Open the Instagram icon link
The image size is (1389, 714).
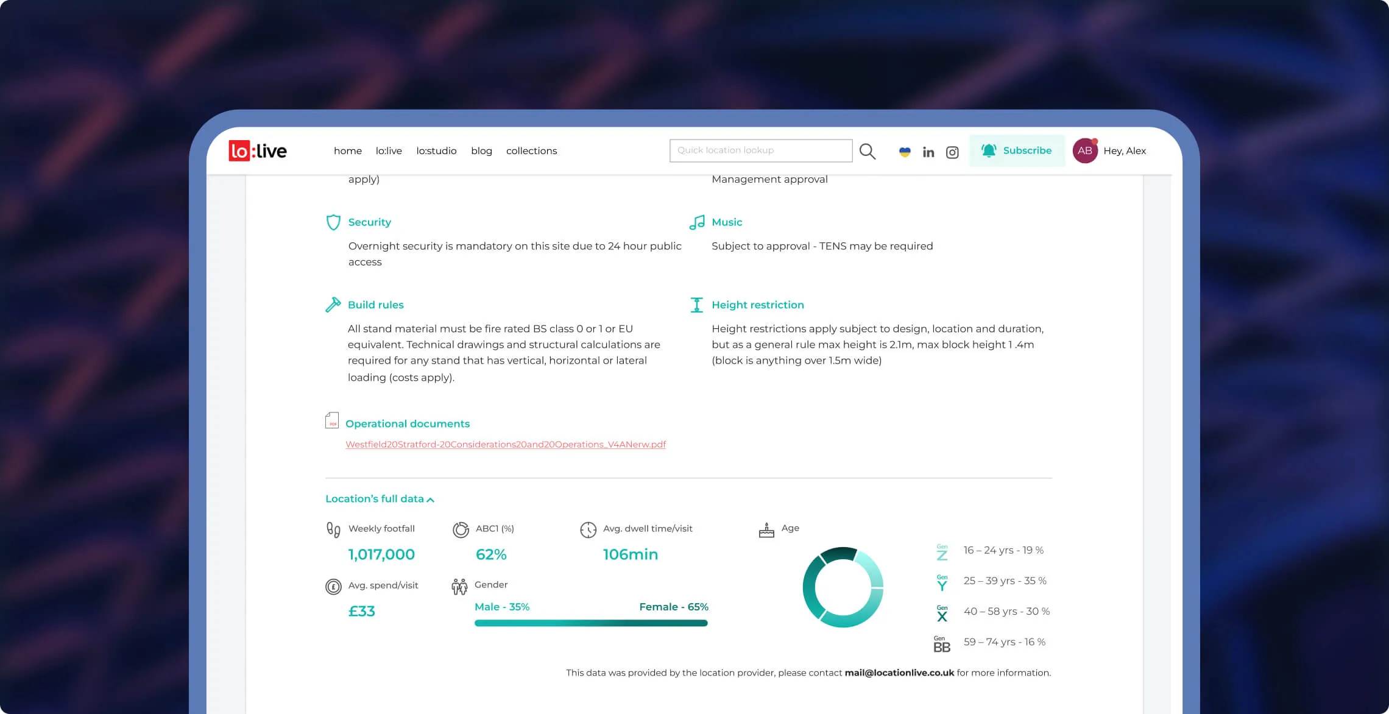[x=952, y=152]
